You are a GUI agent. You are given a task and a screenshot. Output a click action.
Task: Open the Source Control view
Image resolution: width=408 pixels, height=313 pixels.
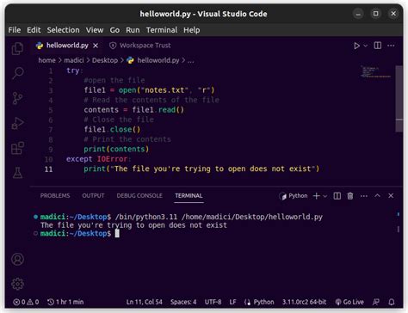coord(17,98)
